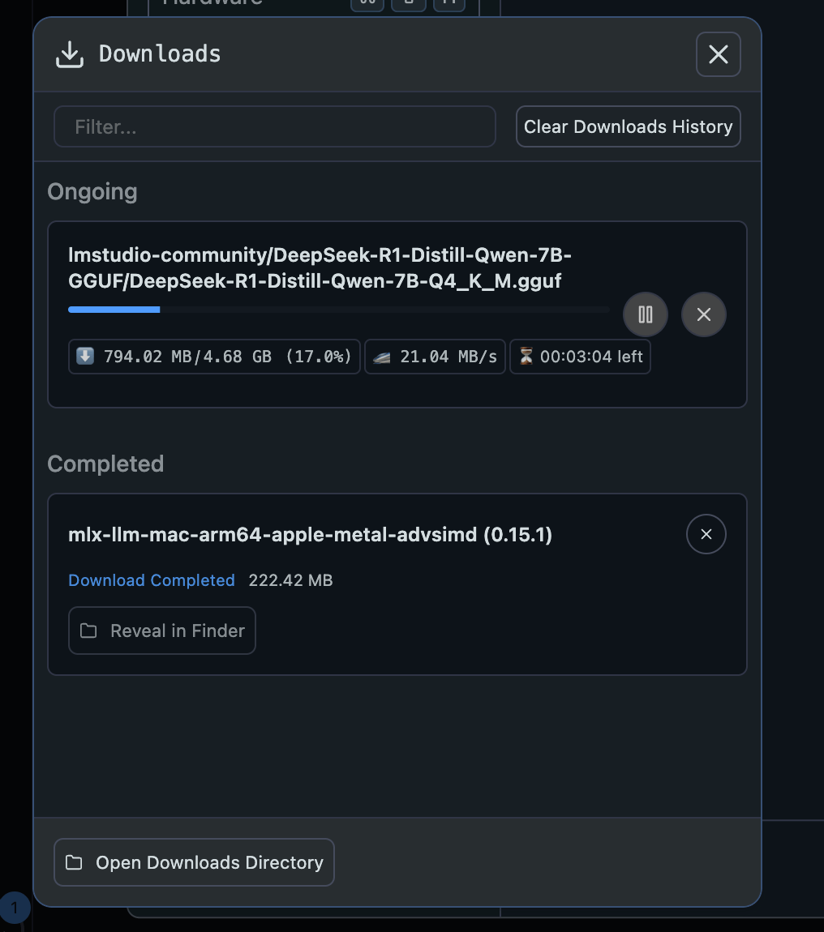This screenshot has width=824, height=932.
Task: Close the Downloads panel
Action: 718,54
